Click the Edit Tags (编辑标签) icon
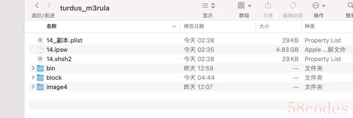353x118 pixels. coord(293,6)
